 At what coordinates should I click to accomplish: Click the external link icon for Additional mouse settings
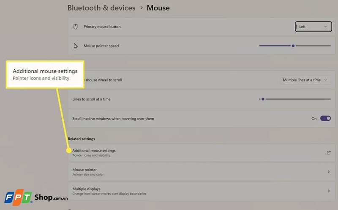tap(329, 152)
